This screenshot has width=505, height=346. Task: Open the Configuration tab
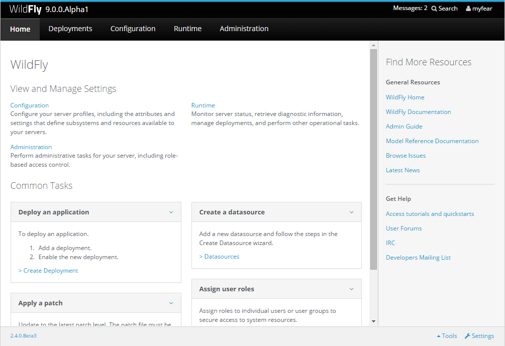[x=133, y=29]
